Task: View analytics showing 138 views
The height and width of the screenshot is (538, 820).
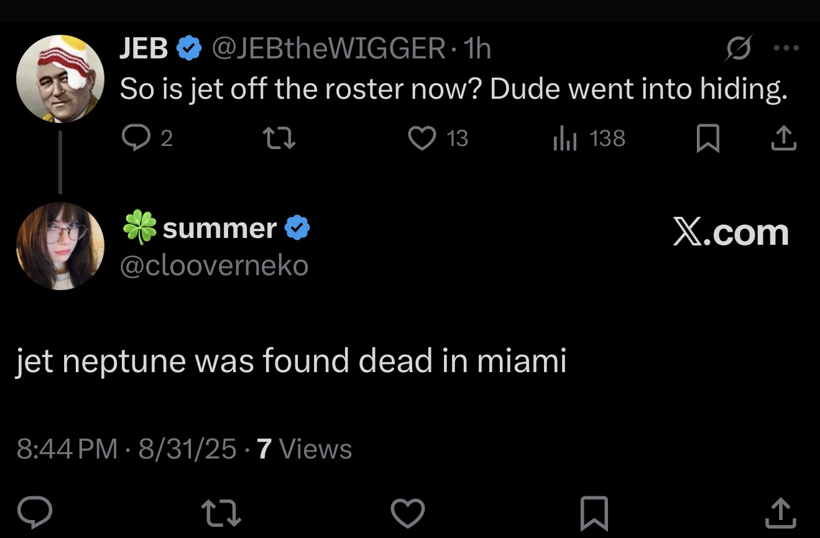Action: (x=566, y=138)
